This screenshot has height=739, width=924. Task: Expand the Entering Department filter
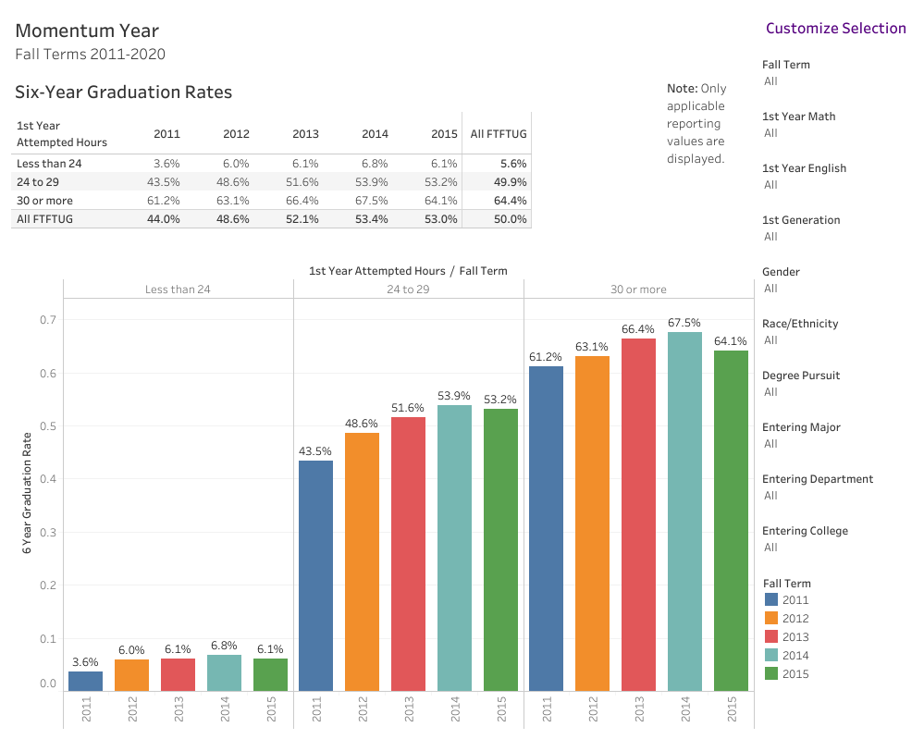(x=832, y=496)
